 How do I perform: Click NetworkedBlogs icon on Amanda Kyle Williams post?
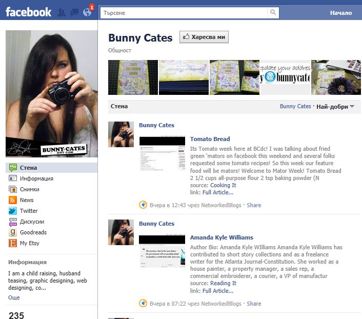click(x=143, y=303)
